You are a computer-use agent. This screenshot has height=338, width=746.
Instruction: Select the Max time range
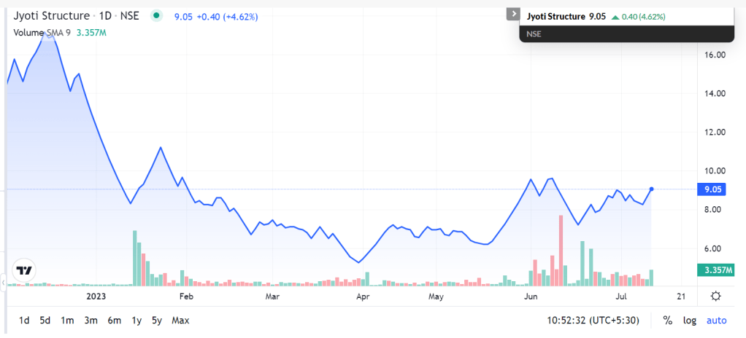[x=180, y=320]
